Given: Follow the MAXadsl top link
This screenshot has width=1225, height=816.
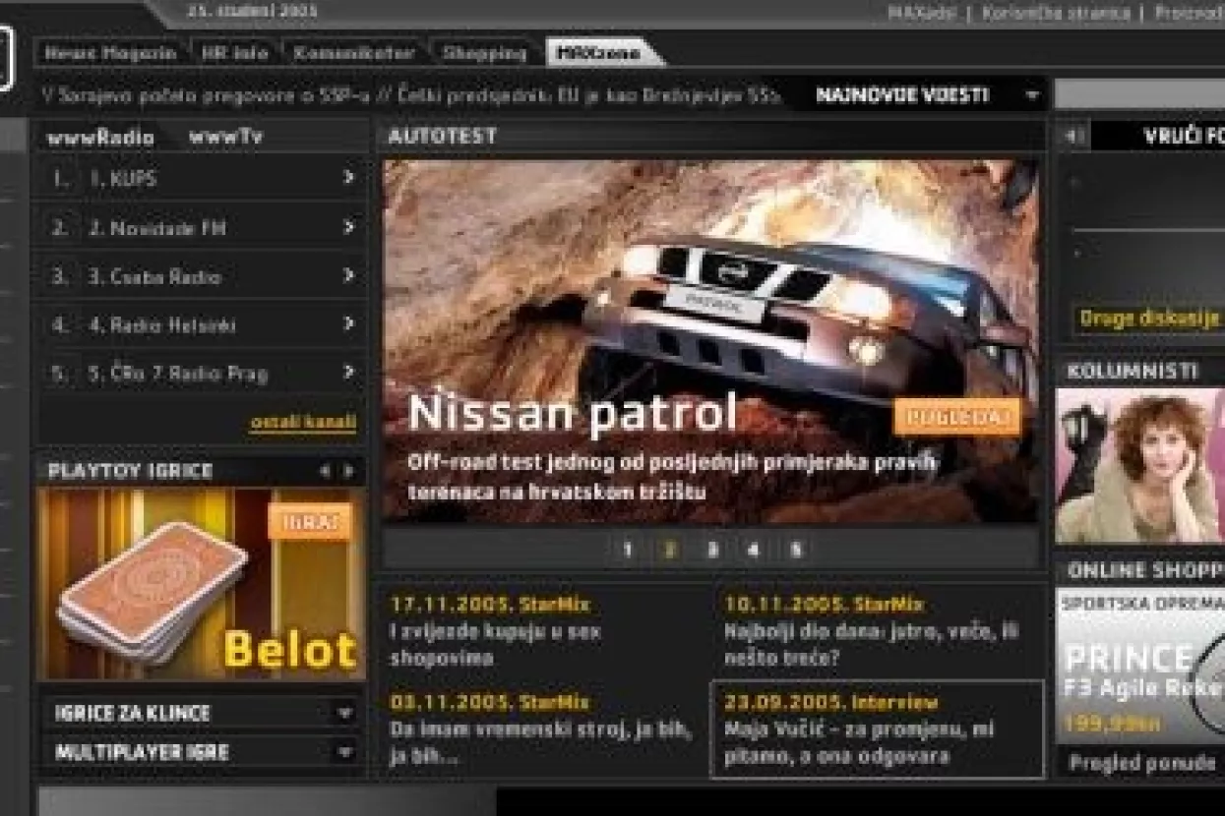Looking at the screenshot, I should coord(921,13).
